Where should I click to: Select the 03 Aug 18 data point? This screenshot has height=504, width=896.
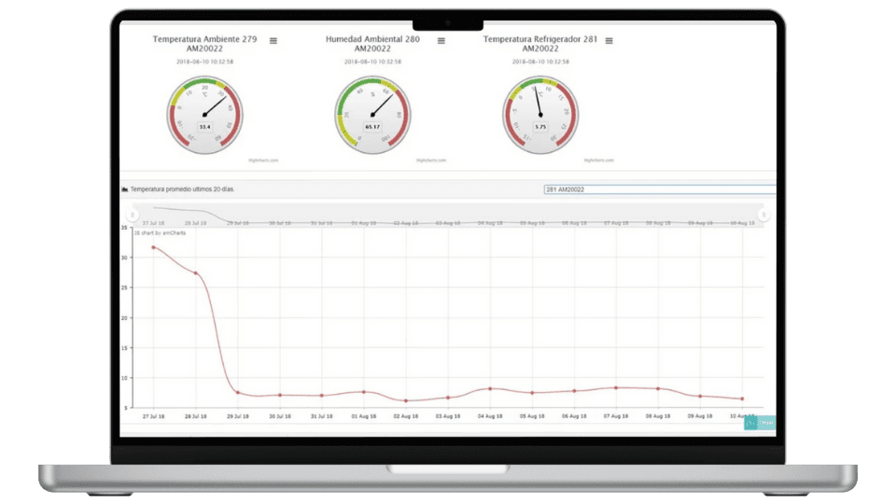click(x=448, y=398)
